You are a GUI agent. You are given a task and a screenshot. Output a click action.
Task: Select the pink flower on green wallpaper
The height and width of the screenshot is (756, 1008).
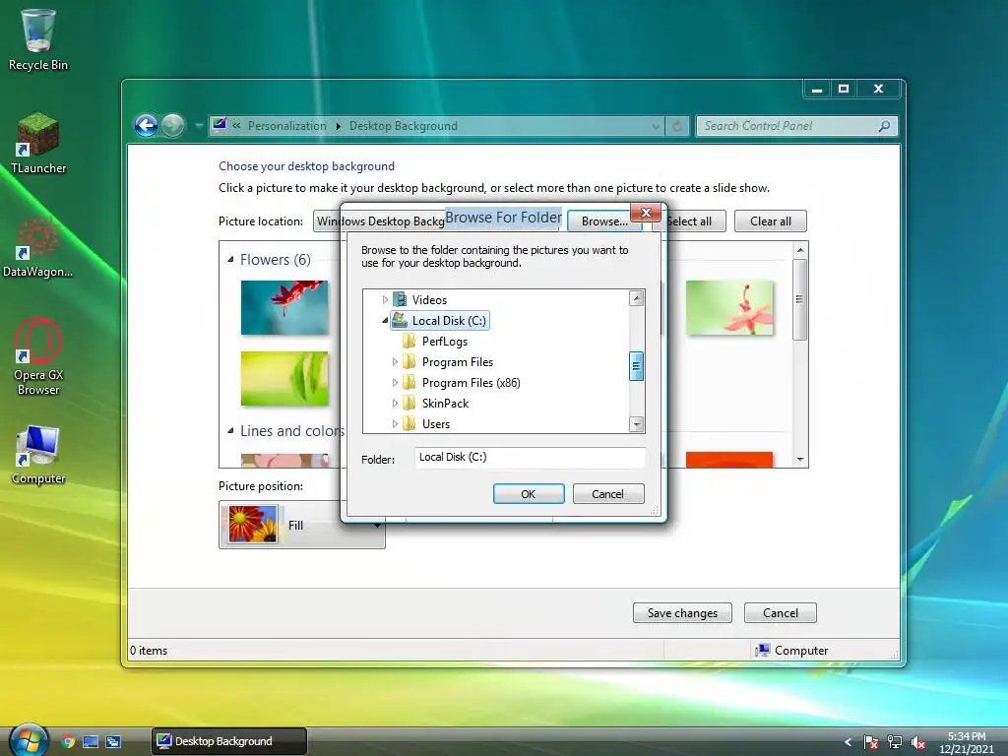[x=729, y=307]
